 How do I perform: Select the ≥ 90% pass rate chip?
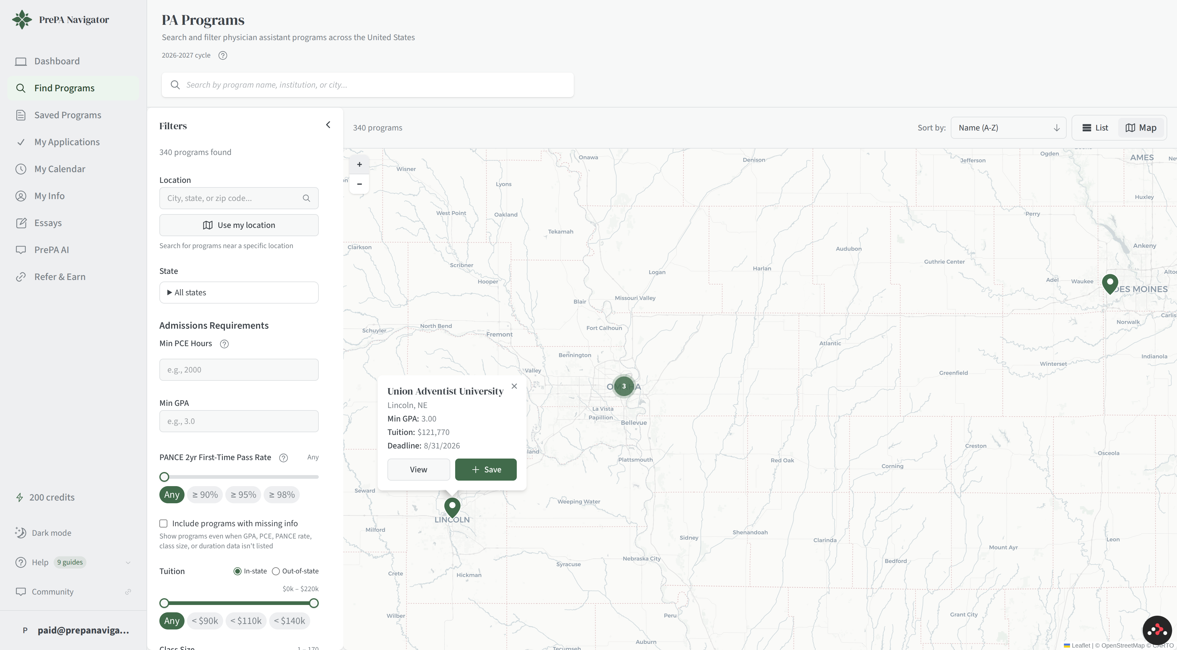(x=205, y=495)
